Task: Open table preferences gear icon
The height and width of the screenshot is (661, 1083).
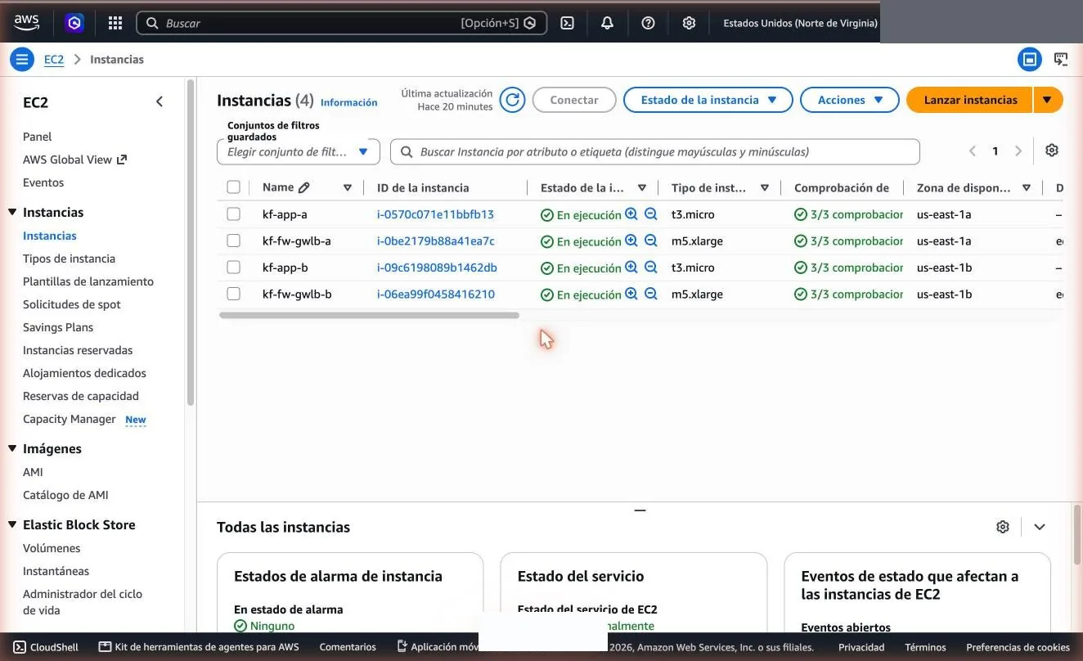Action: (x=1052, y=151)
